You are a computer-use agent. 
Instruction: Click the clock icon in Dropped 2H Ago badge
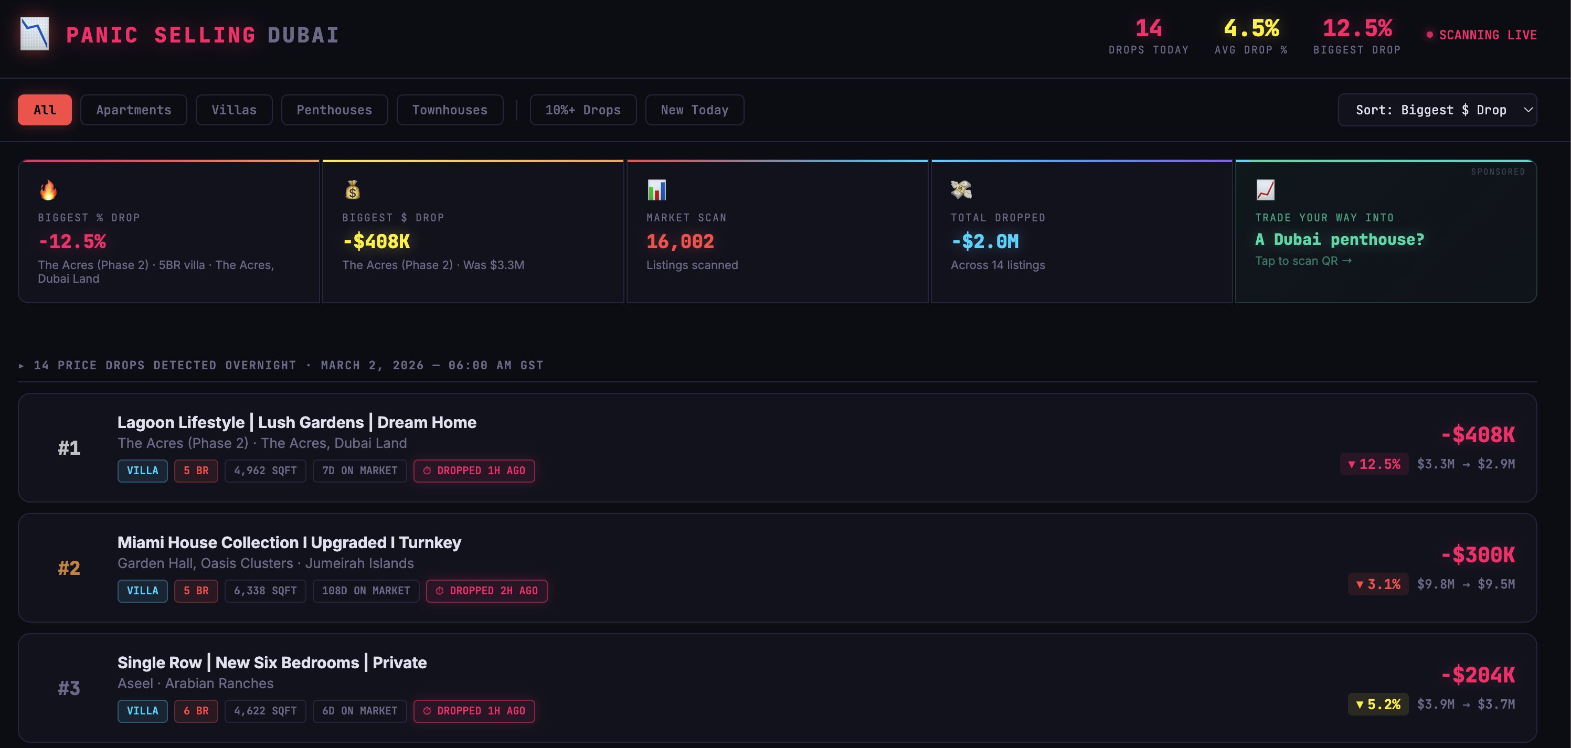tap(440, 591)
